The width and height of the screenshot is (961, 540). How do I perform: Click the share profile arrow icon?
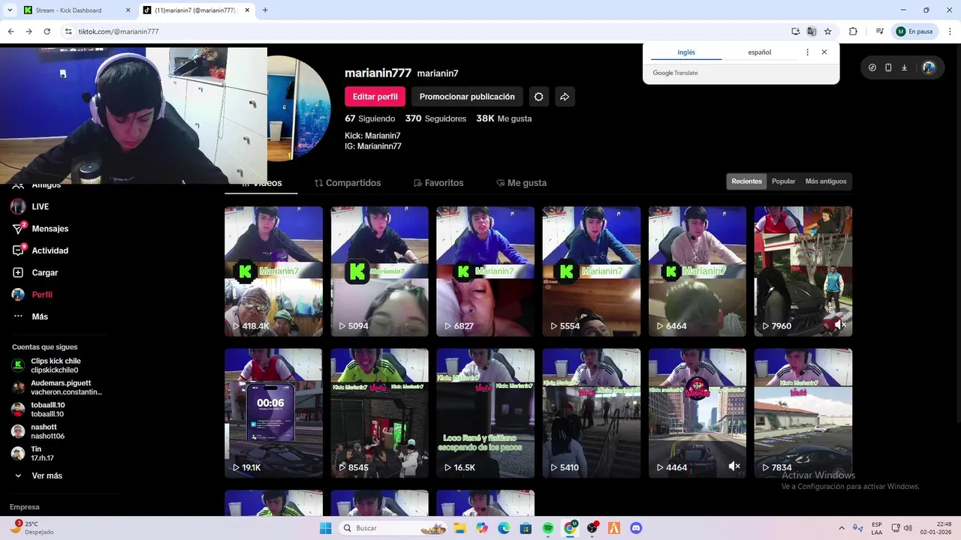point(565,97)
